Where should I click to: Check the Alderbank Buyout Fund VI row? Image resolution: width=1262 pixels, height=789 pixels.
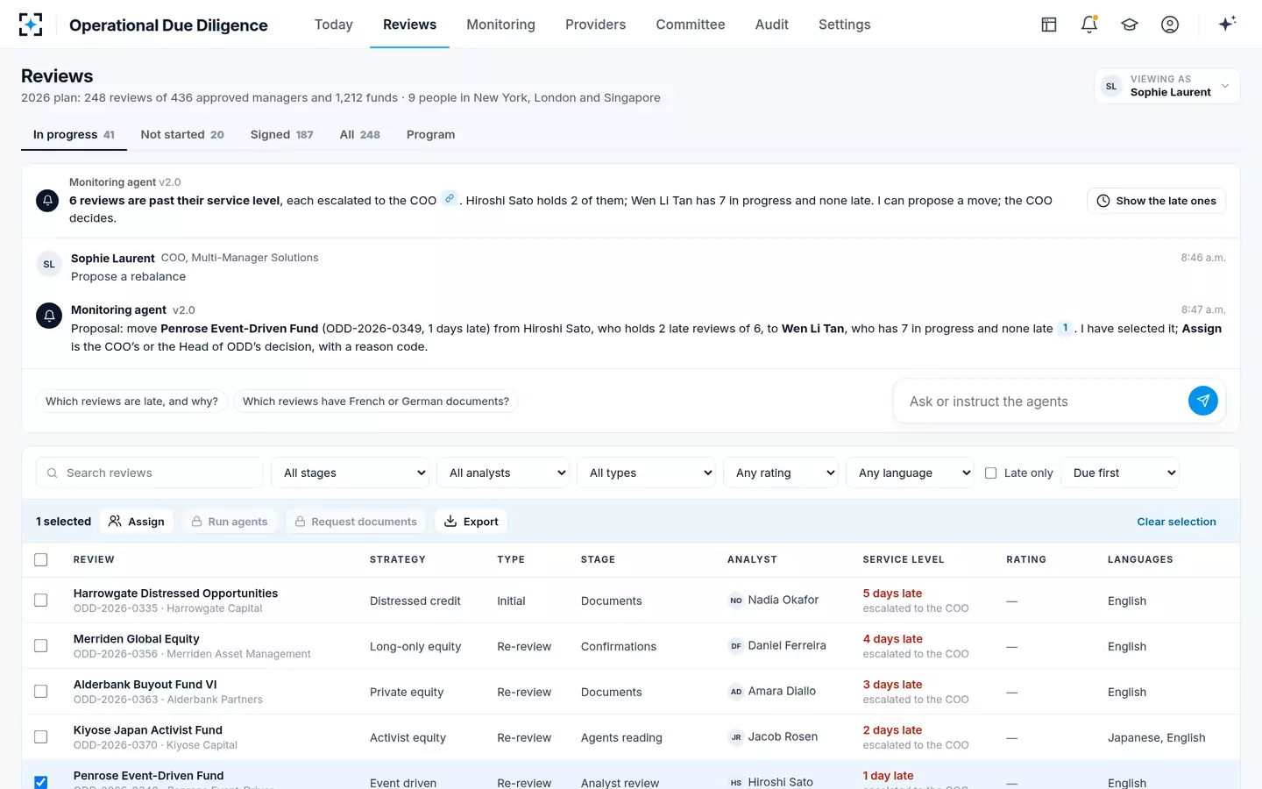pos(41,692)
